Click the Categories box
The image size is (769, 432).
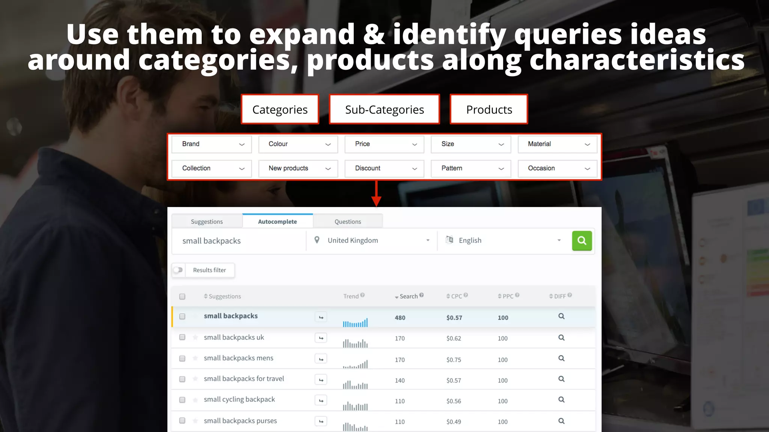point(280,109)
